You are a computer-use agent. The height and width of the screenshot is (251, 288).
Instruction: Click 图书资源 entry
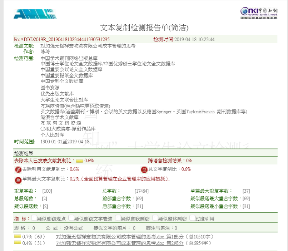point(50,88)
